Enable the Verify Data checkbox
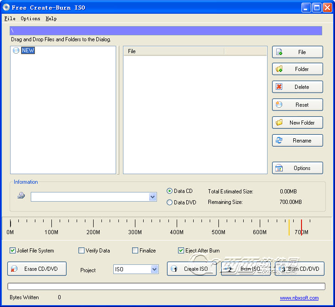This screenshot has height=307, width=335. 82,251
